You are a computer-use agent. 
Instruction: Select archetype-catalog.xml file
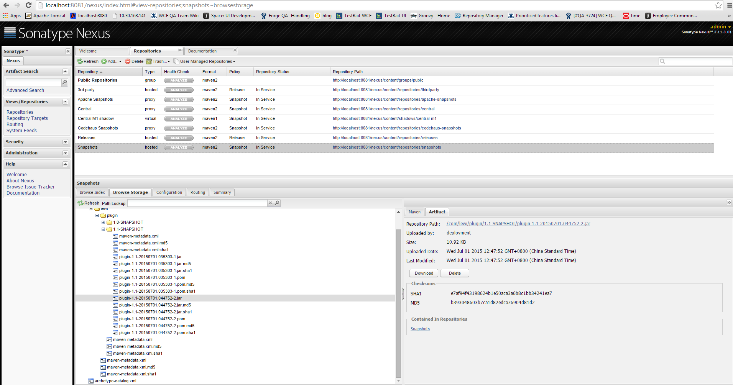point(115,381)
